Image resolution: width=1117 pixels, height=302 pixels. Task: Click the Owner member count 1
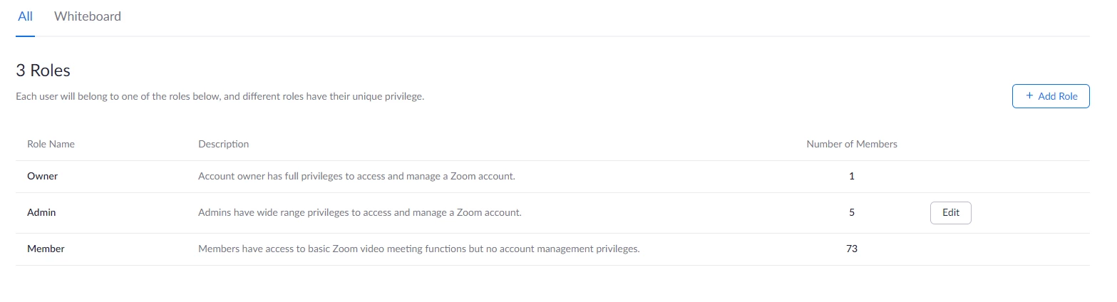click(852, 176)
